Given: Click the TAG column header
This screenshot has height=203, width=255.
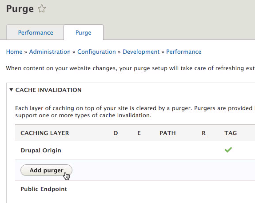Looking at the screenshot, I should 231,133.
